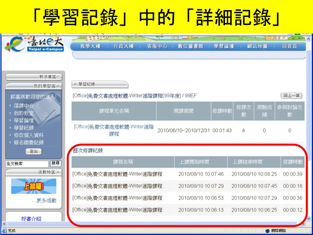Select start time 2010/08/10 10:07:29
The image size is (313, 235).
tap(201, 186)
